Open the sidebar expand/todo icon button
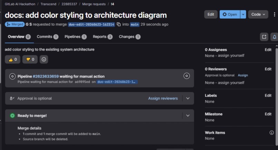278x150 pixels. click(x=264, y=37)
